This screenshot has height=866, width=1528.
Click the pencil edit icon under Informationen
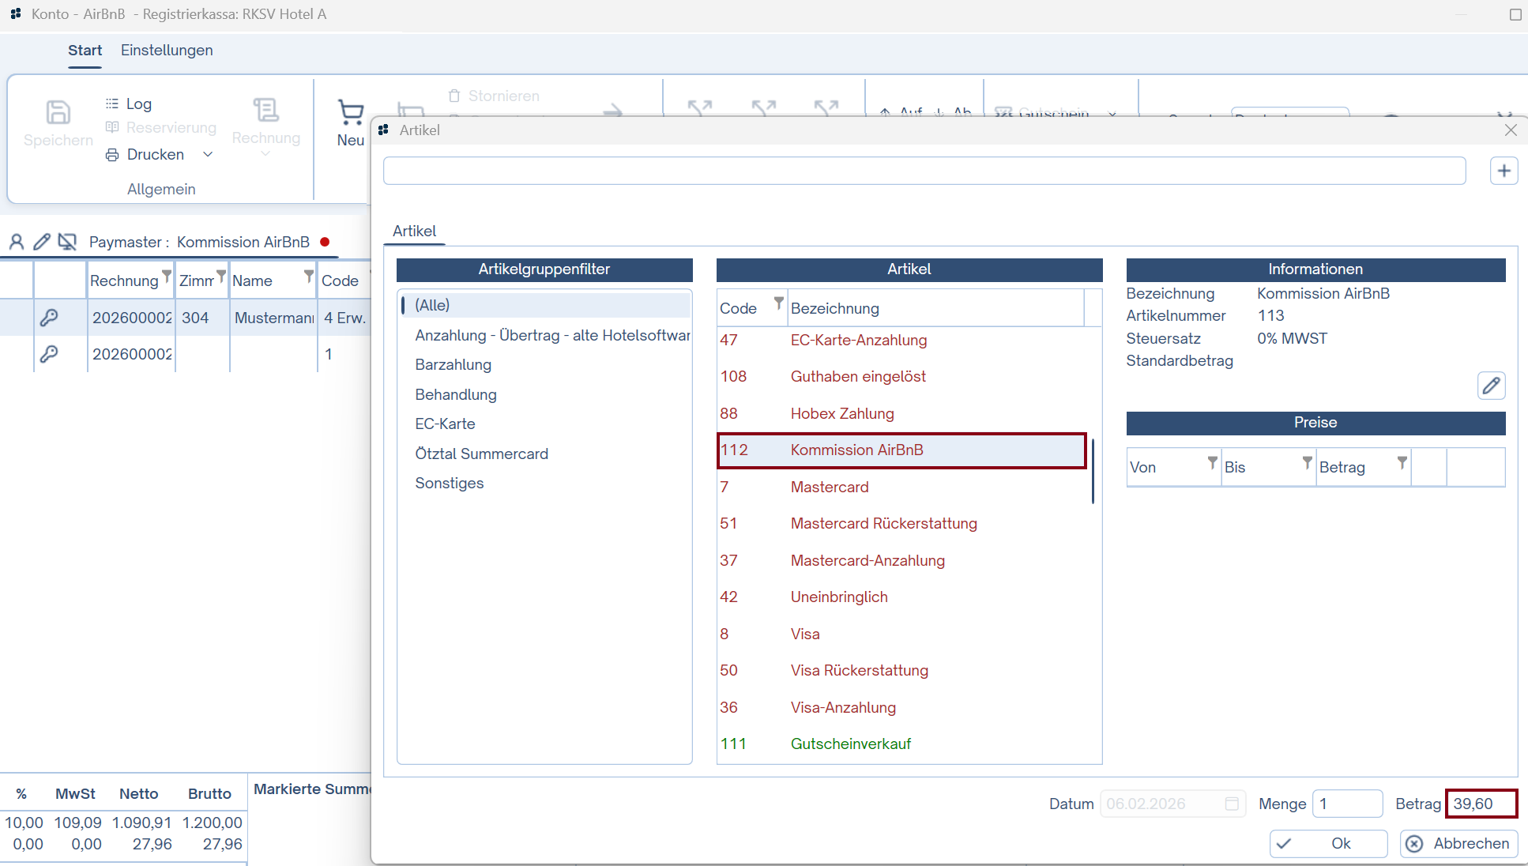1491,386
